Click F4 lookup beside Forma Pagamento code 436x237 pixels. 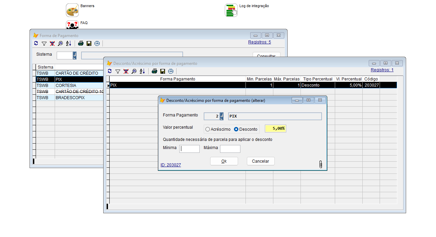pos(222,116)
